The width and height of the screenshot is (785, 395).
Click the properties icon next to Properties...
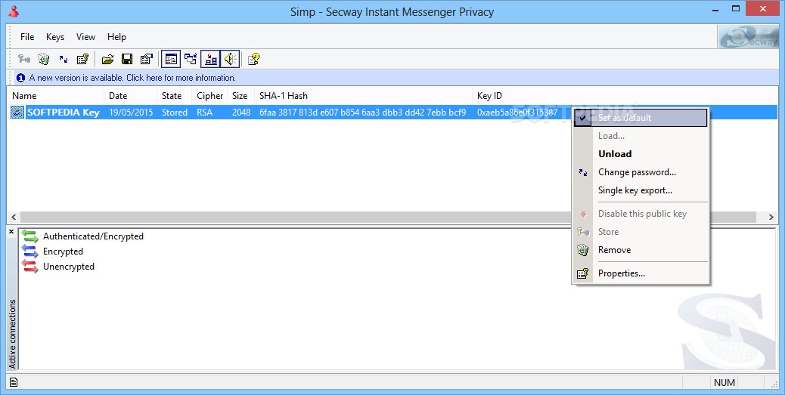pyautogui.click(x=583, y=273)
